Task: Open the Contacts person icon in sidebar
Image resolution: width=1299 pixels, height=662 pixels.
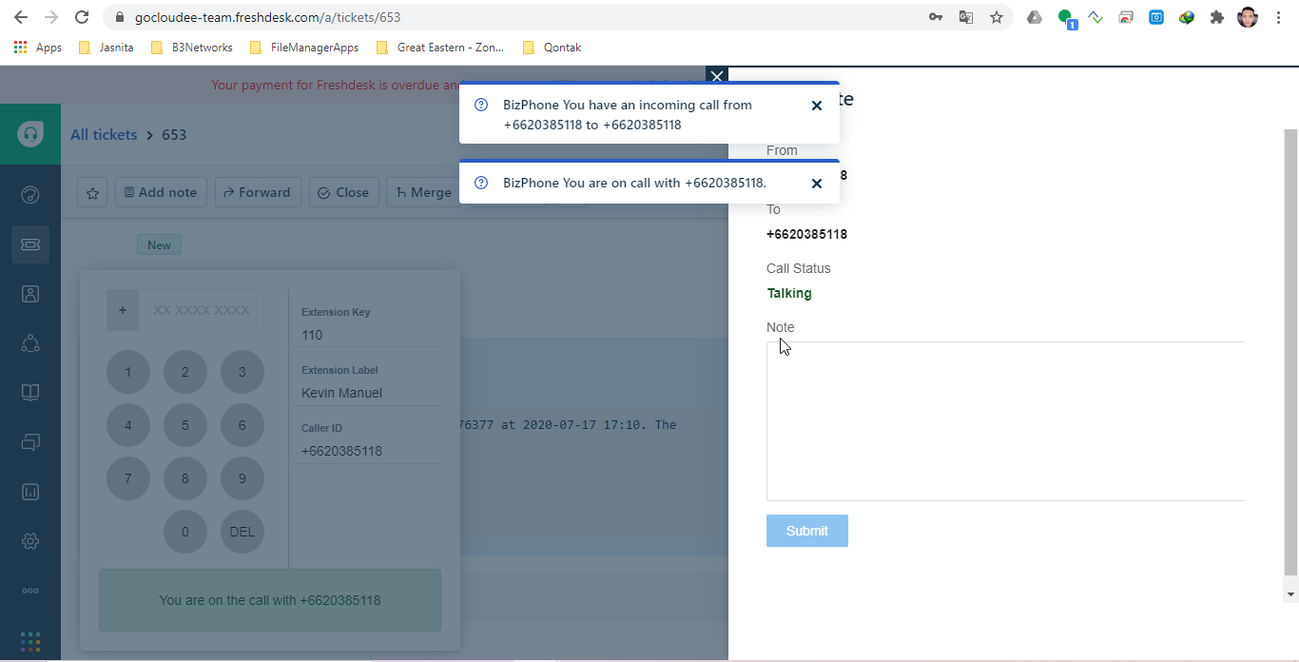Action: [x=30, y=294]
